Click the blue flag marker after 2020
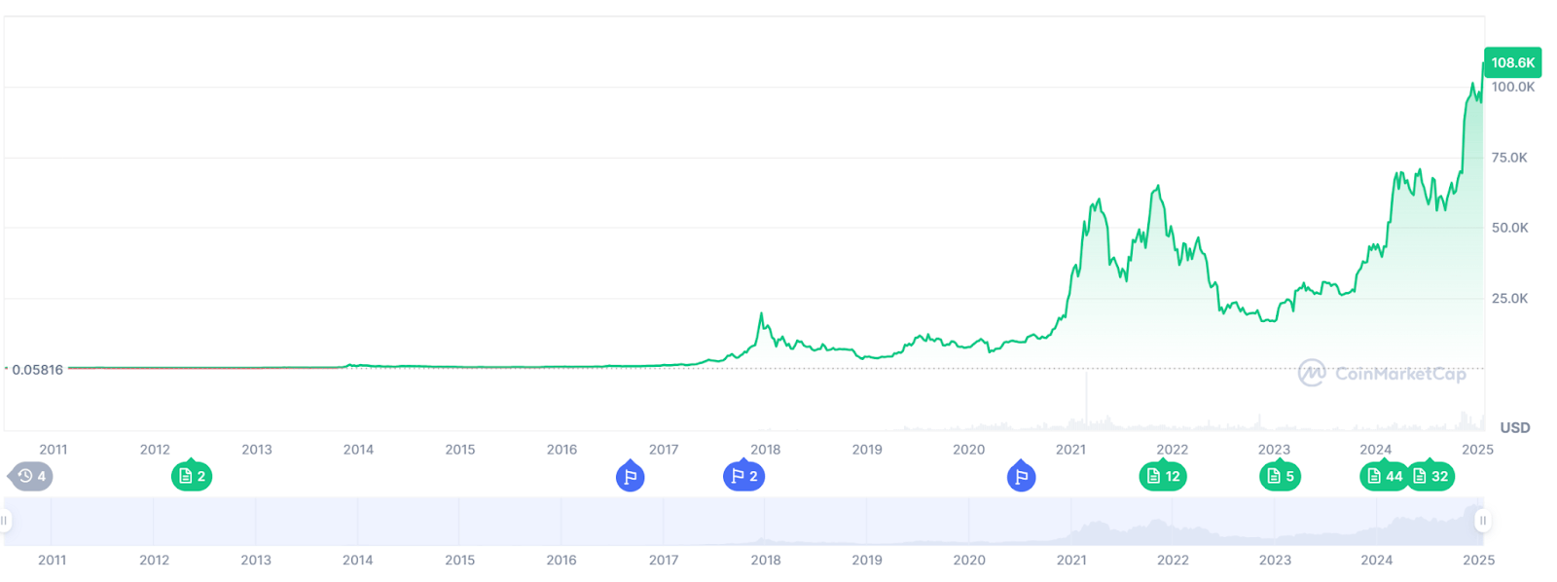This screenshot has width=1557, height=582. (1021, 477)
